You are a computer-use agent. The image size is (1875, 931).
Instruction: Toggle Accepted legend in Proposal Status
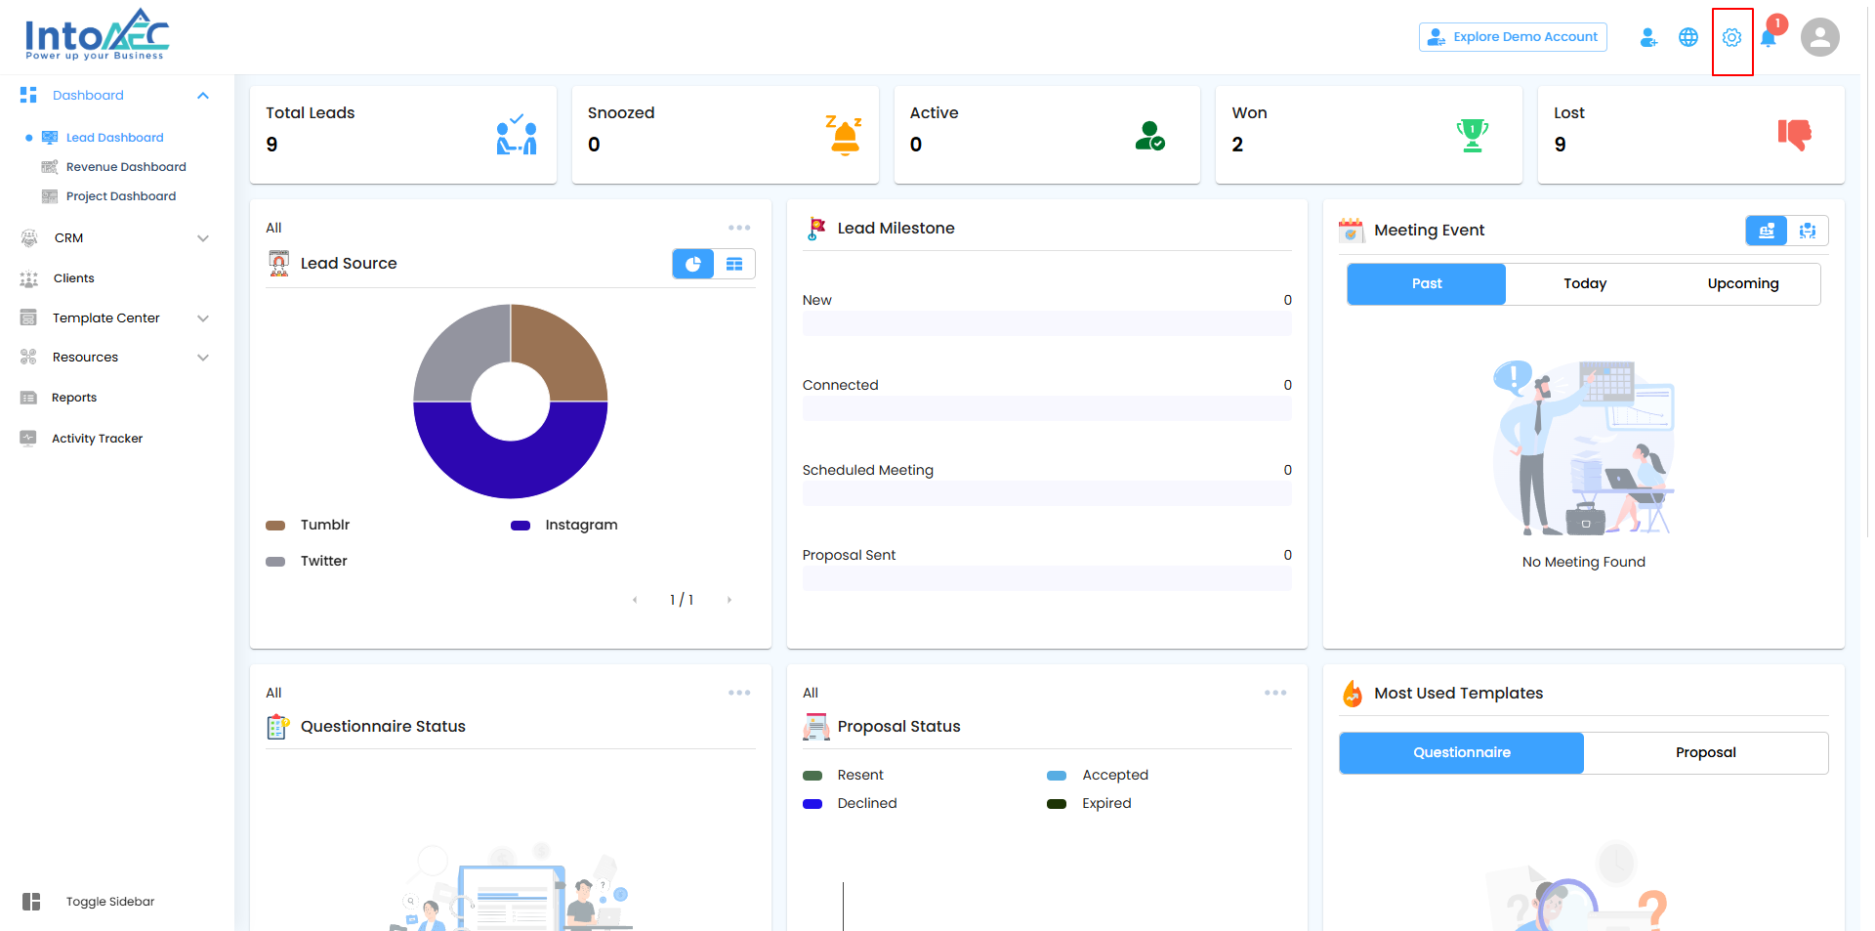coord(1098,776)
